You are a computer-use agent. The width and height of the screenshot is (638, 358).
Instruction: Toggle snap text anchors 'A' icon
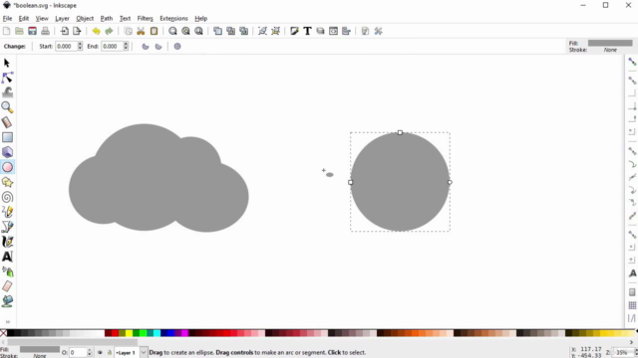tap(632, 273)
